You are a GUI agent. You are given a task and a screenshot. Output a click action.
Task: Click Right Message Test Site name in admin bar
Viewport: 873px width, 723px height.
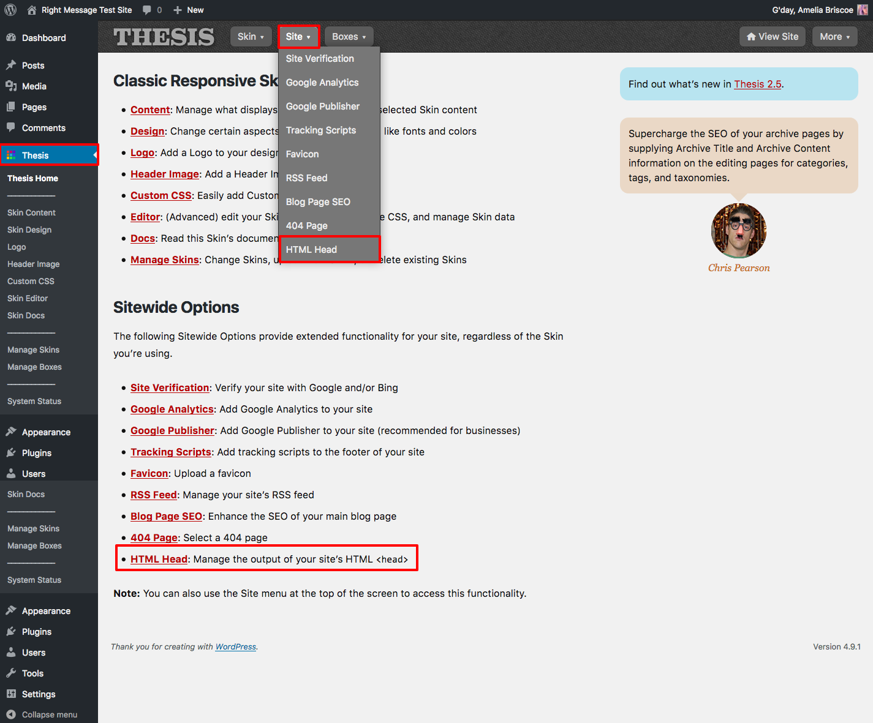pos(86,10)
